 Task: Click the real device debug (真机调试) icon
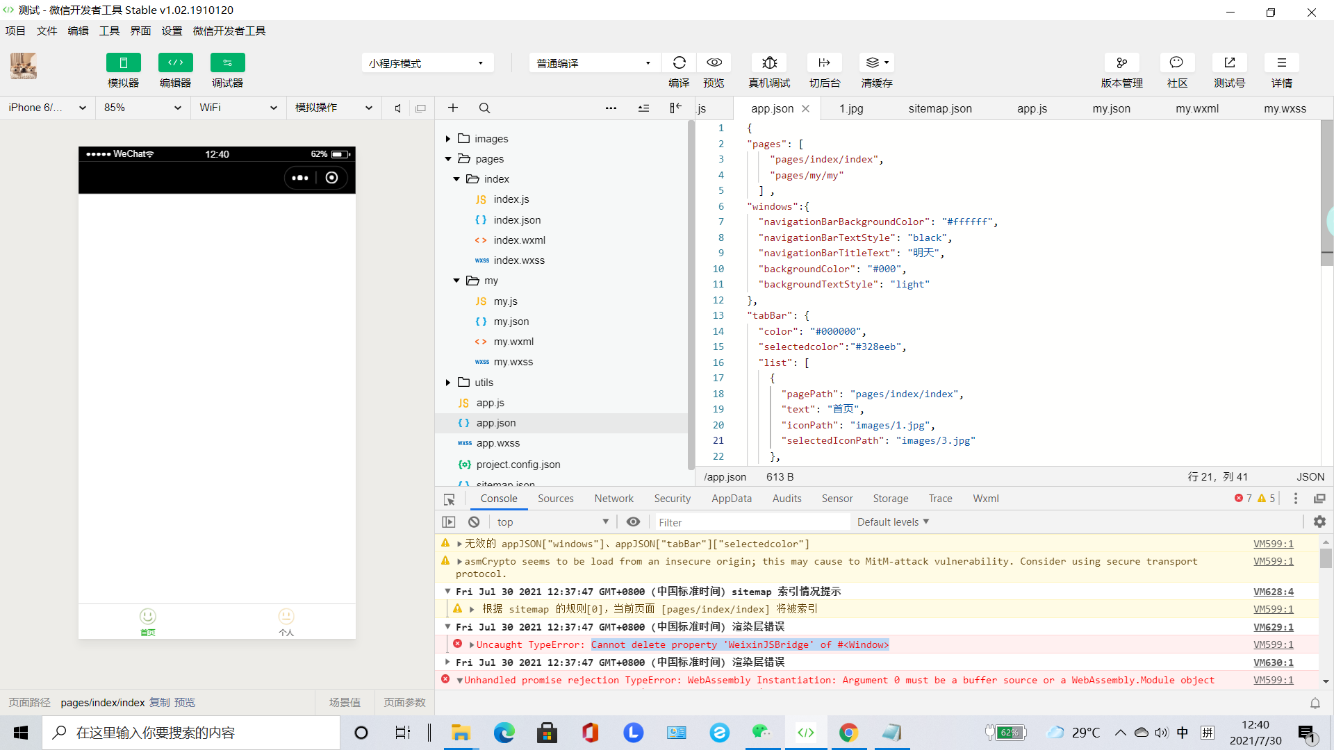[x=769, y=62]
